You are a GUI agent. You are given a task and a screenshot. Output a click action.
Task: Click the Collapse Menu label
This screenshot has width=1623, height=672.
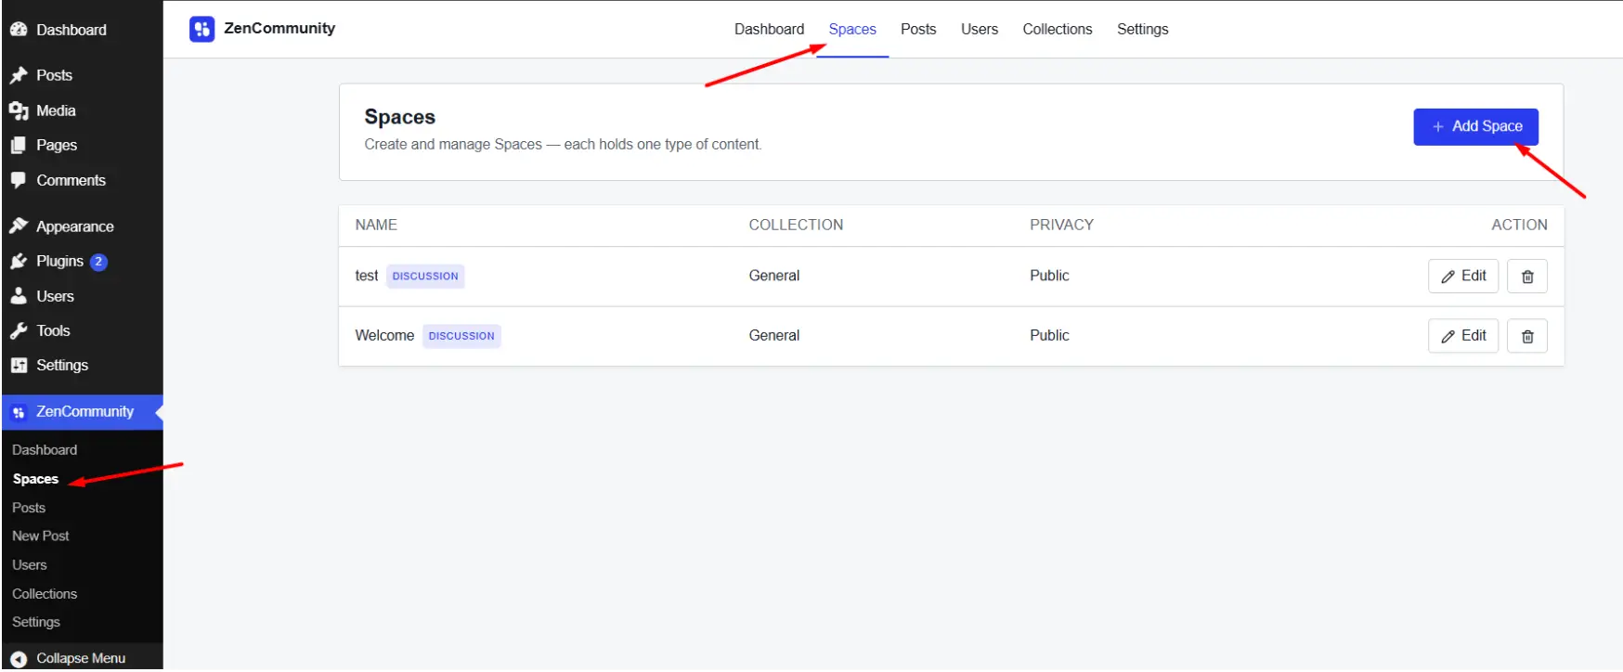[x=81, y=659]
